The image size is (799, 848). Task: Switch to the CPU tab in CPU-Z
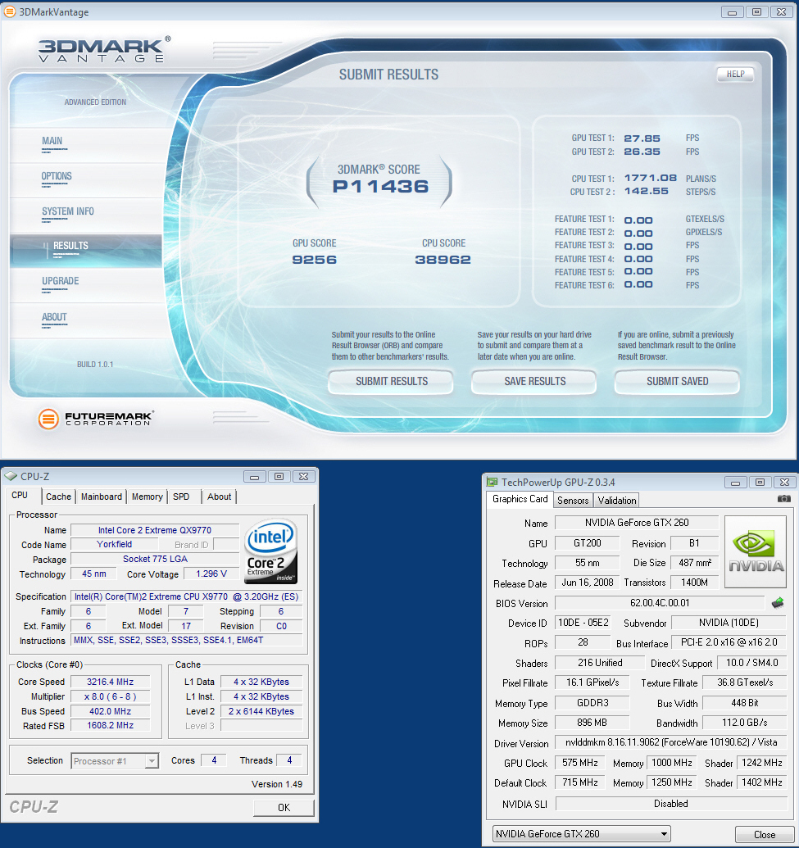pos(20,496)
